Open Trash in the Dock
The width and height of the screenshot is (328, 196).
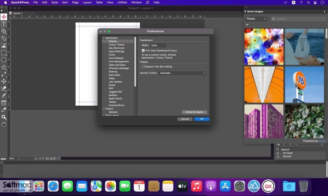coord(303,186)
